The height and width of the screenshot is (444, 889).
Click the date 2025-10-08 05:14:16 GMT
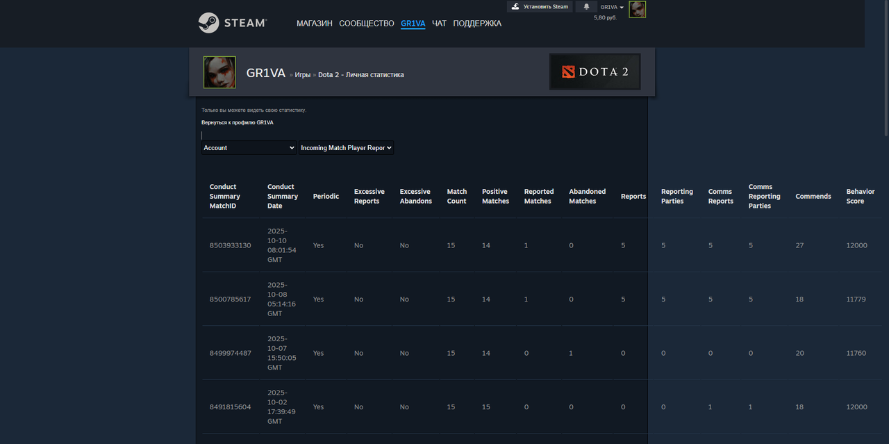click(282, 299)
